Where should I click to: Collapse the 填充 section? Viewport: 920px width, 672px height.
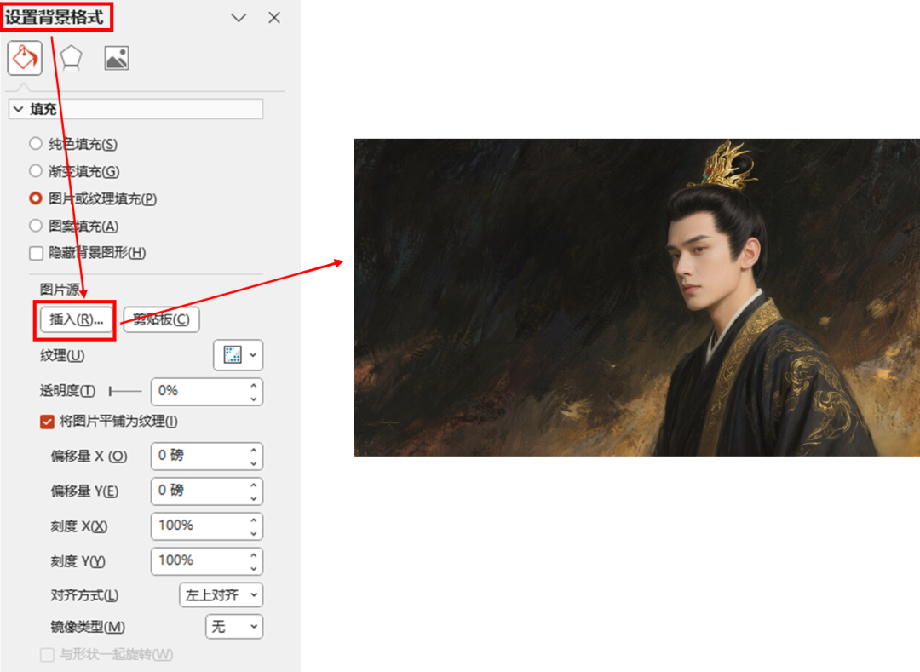pyautogui.click(x=135, y=109)
